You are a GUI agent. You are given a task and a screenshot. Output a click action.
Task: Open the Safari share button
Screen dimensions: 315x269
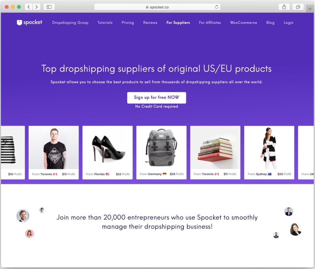[x=284, y=7]
